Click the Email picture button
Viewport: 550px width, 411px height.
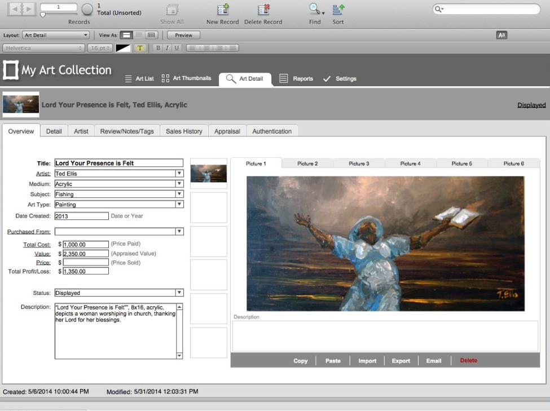click(x=434, y=360)
